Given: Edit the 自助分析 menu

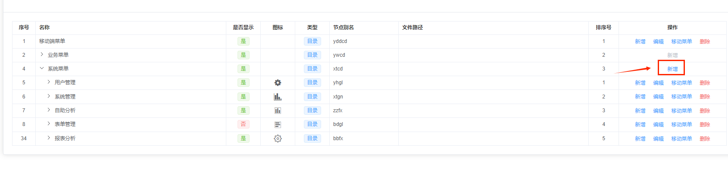Looking at the screenshot, I should [x=658, y=111].
